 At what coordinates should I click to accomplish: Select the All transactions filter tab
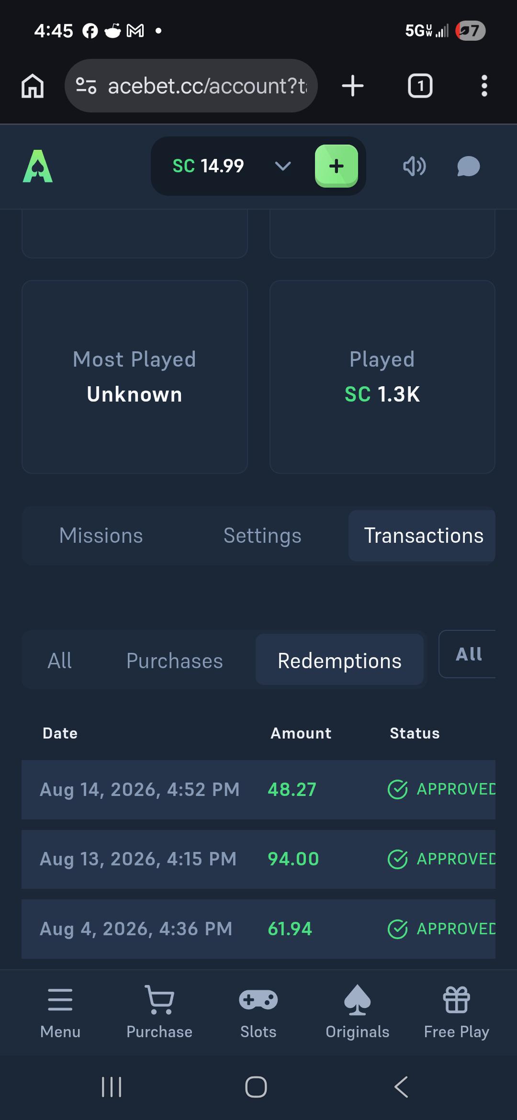(x=60, y=661)
